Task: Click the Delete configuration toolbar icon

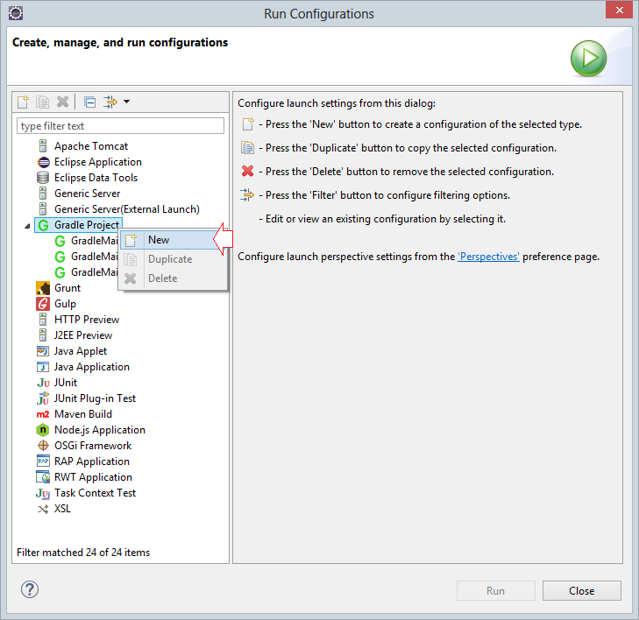Action: click(62, 102)
